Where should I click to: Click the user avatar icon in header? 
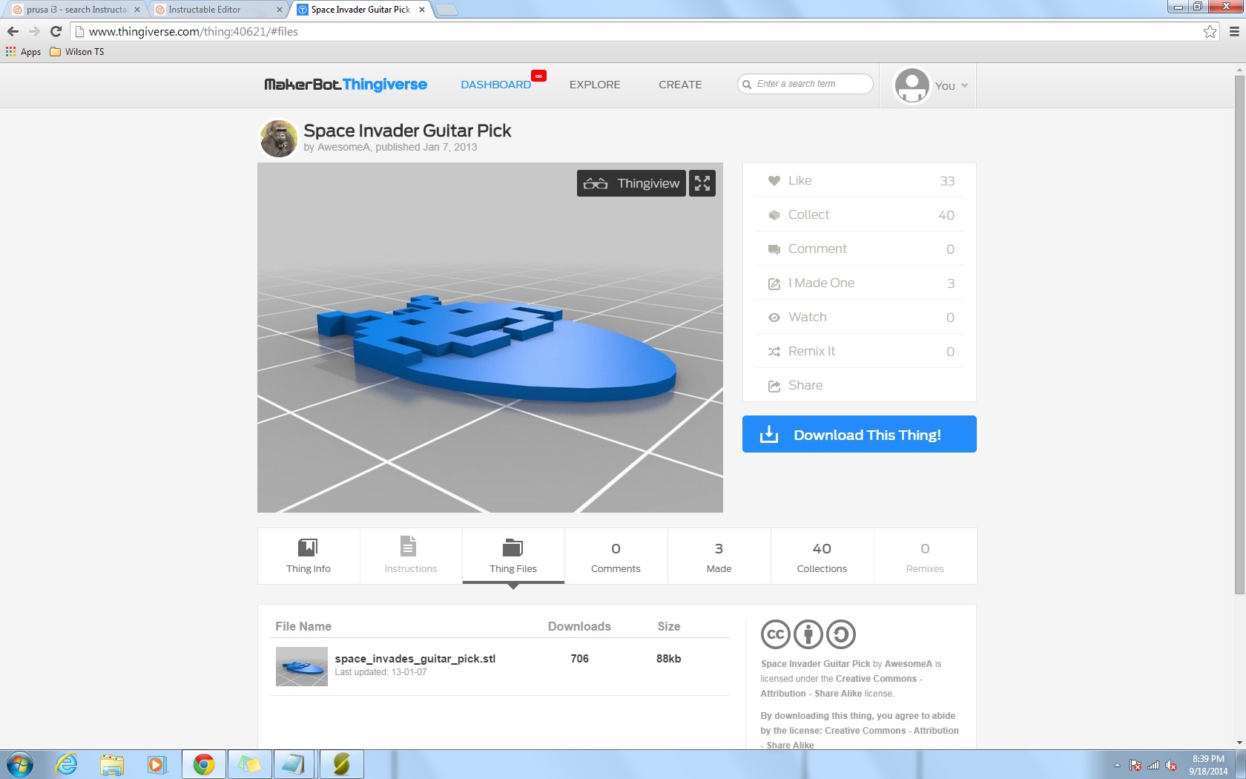click(x=912, y=85)
